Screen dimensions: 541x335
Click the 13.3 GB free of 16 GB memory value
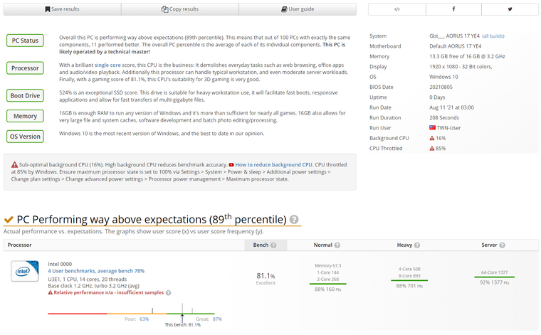[467, 56]
